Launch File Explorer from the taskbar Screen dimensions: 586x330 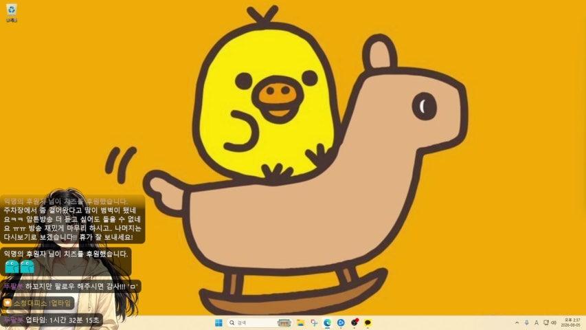[x=300, y=322]
